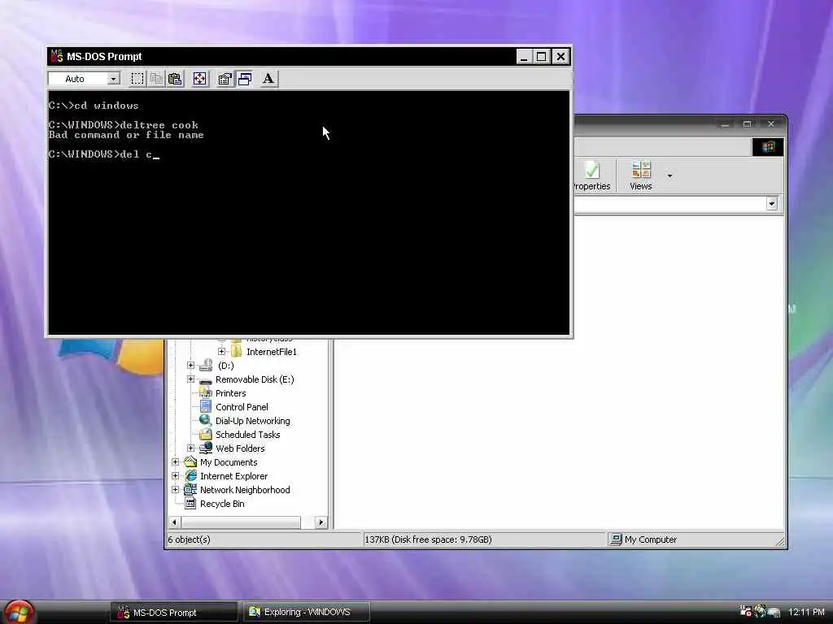Click the folder tree scroll-right arrow

[321, 522]
